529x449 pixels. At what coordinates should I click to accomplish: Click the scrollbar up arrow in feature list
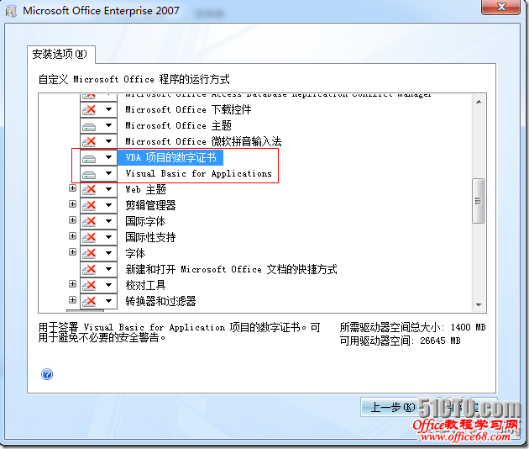[479, 102]
